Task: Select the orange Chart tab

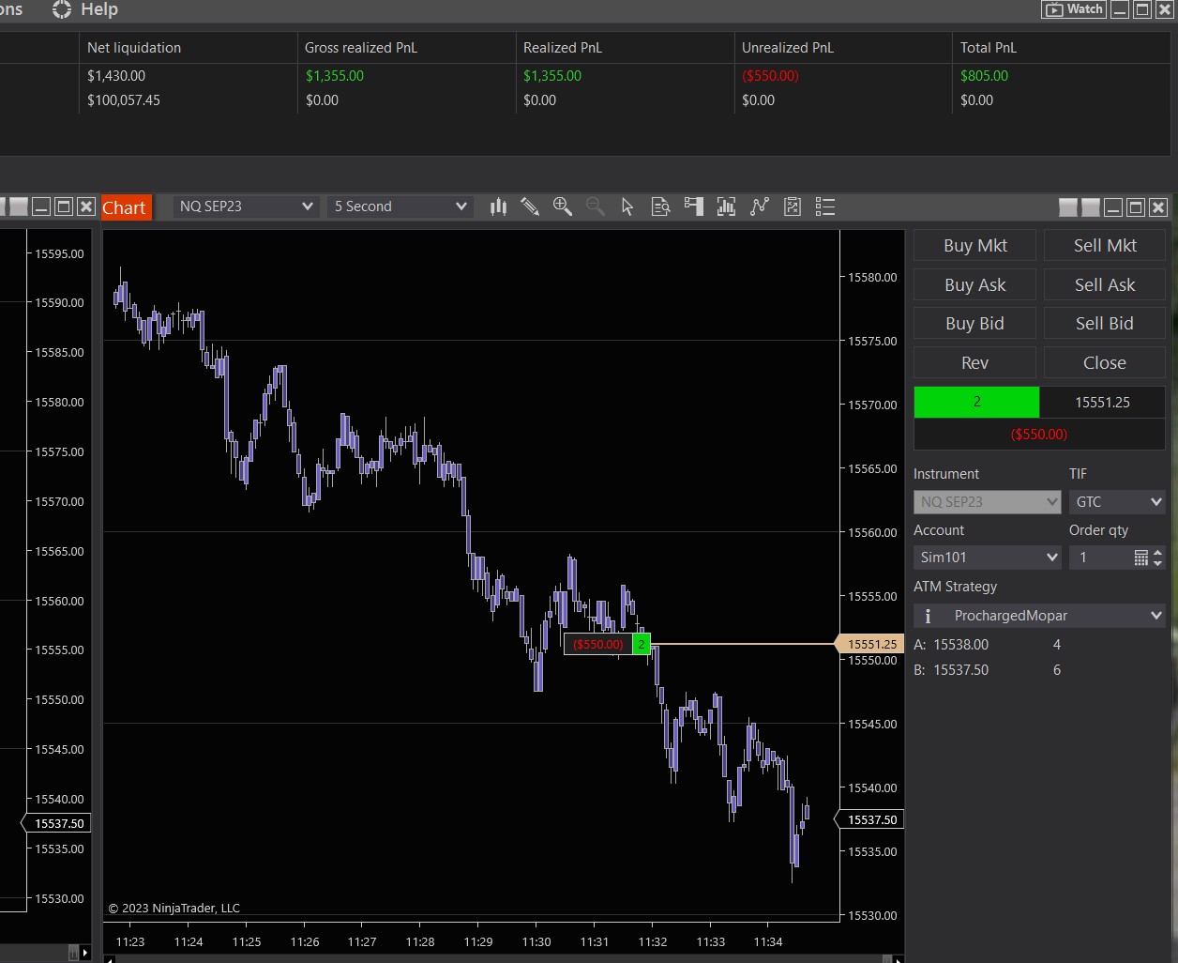Action: (125, 207)
